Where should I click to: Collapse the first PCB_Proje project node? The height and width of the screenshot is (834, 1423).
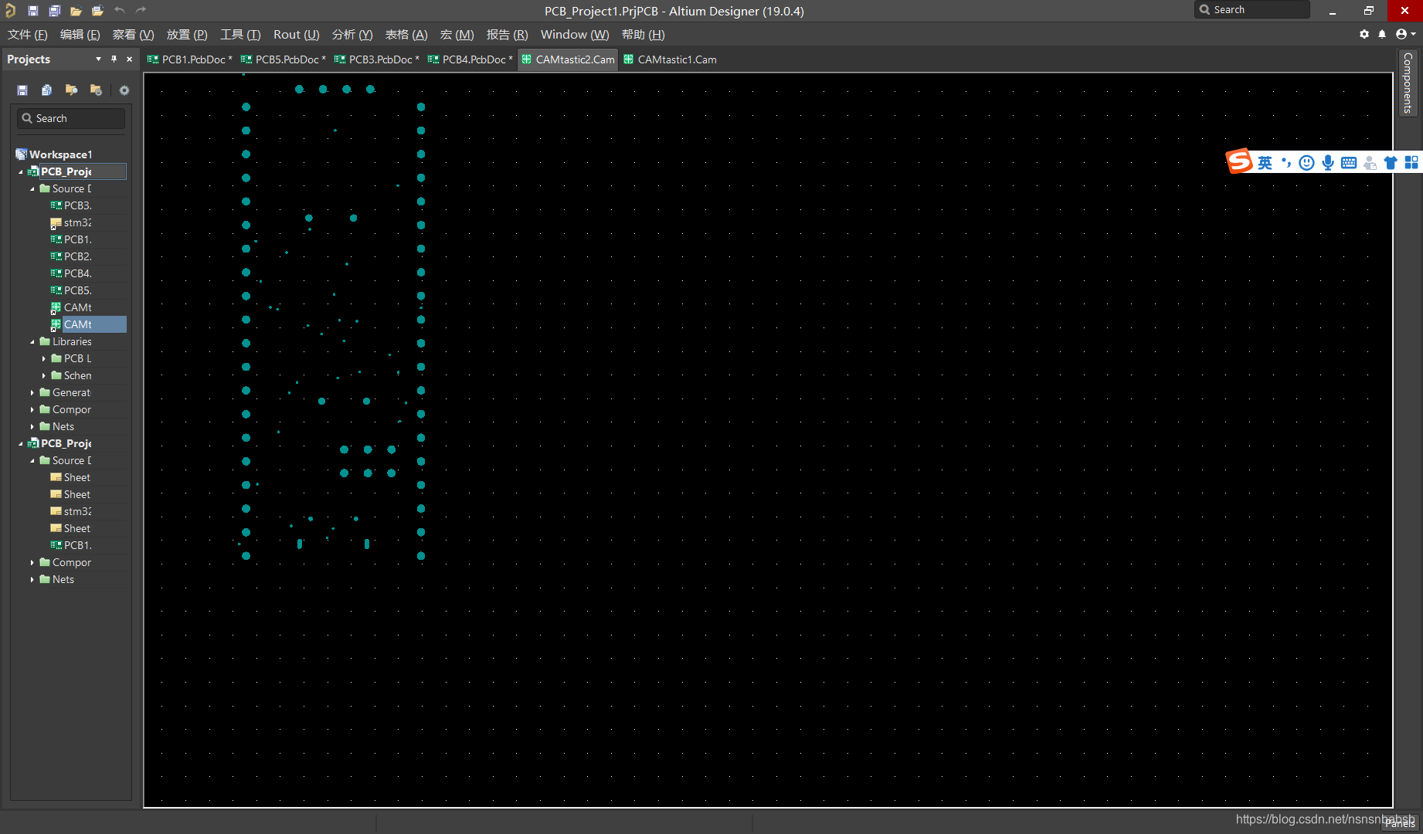tap(21, 171)
